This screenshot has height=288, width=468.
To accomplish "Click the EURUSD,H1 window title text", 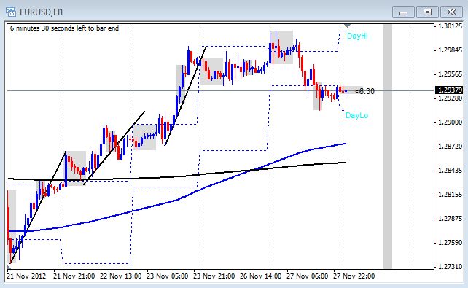I will click(42, 12).
